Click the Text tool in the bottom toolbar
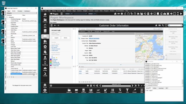This screenshot has height=104, width=186. 127,91
